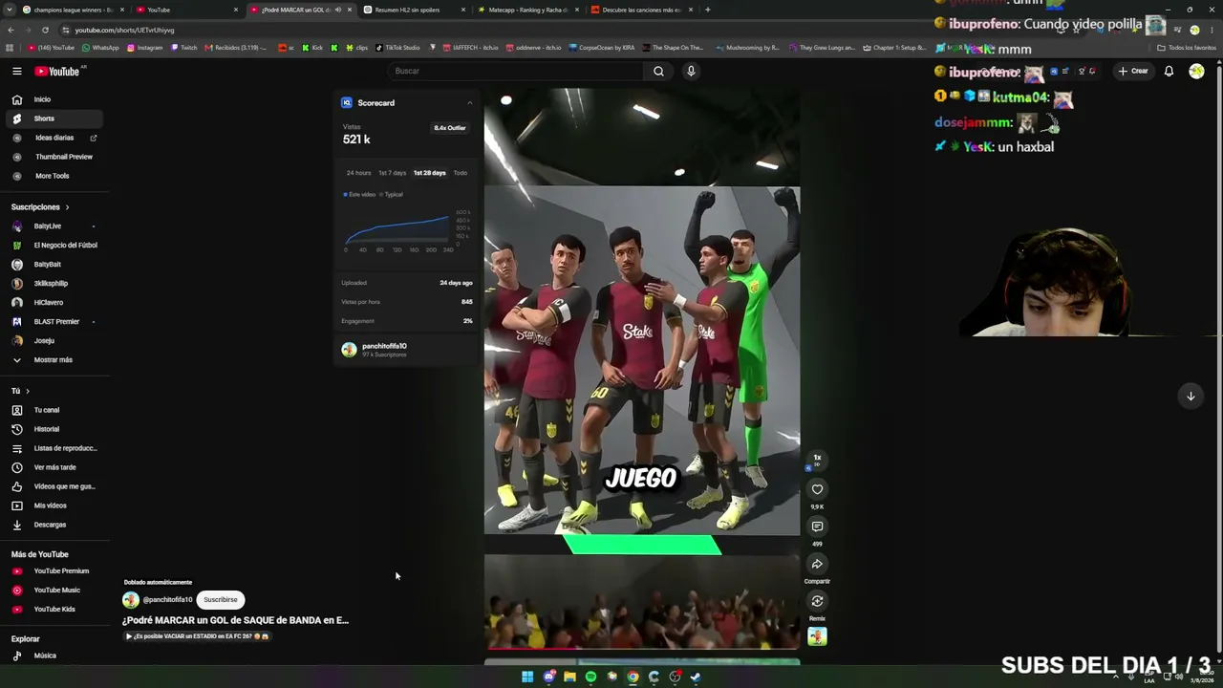Viewport: 1223px width, 688px height.
Task: Open the Short's comments
Action: [817, 527]
